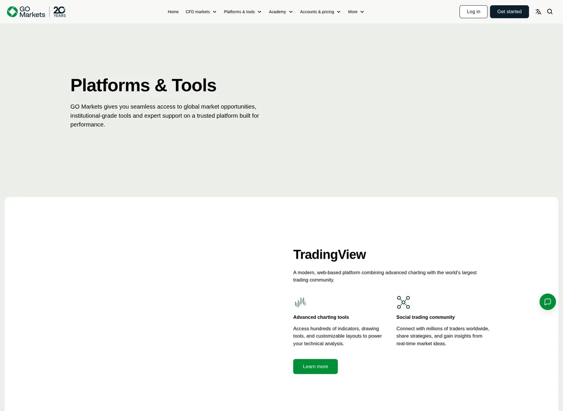Click the Advanced charting tools bar icon
The height and width of the screenshot is (411, 563).
coord(300,302)
